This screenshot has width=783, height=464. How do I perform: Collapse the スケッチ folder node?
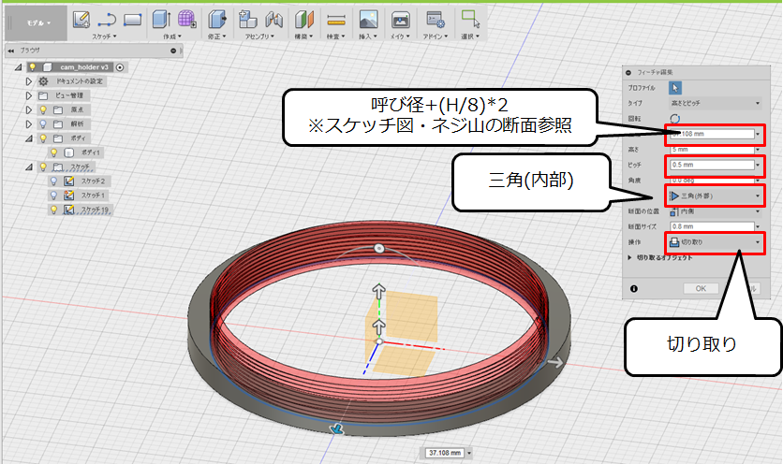29,167
